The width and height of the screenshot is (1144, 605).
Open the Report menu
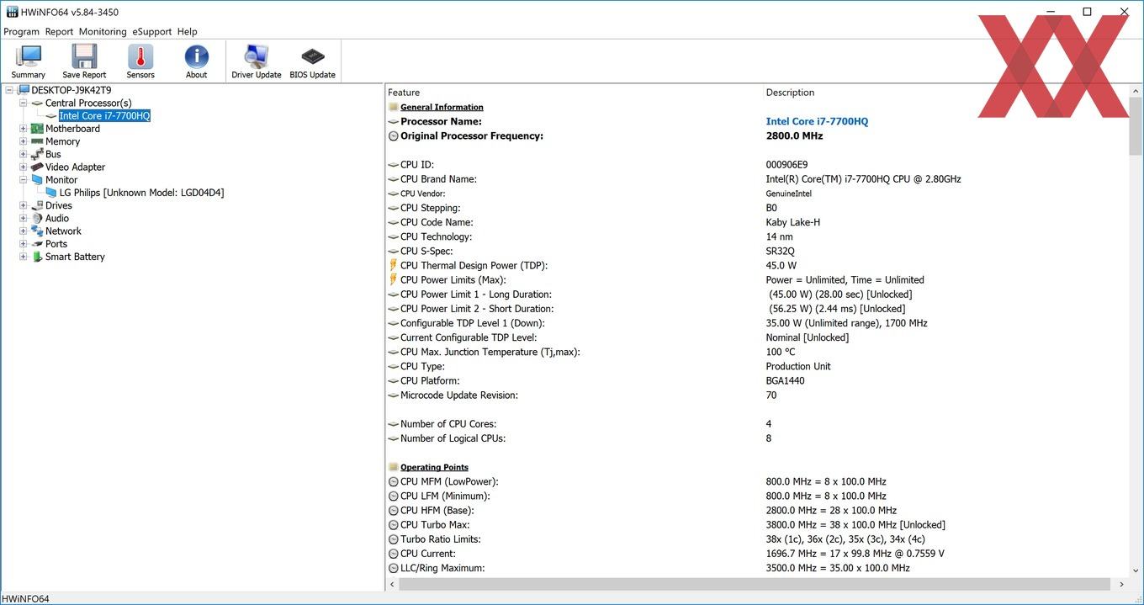(59, 31)
